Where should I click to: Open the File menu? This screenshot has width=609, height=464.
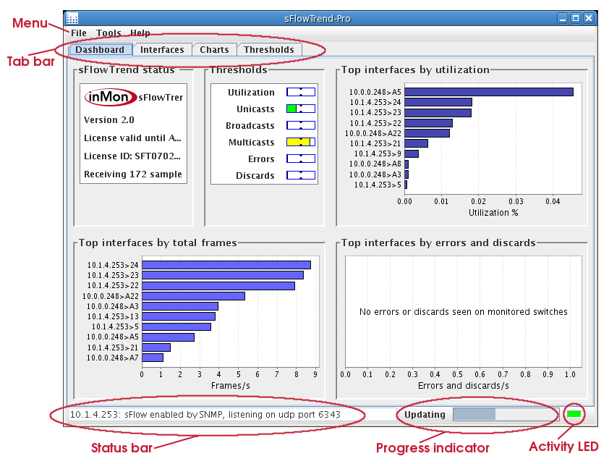78,33
